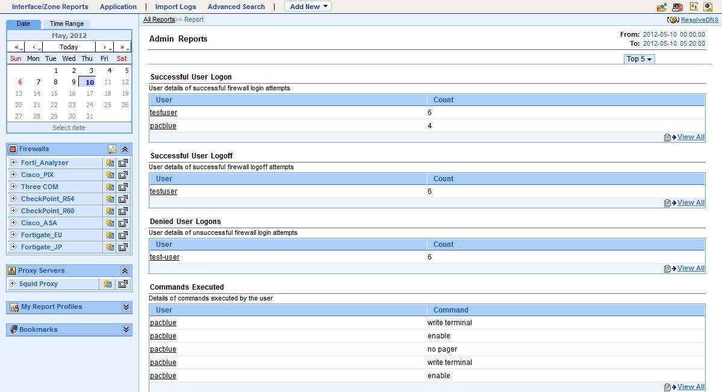Click chart arrow icon for Cisco_ASA
722x392 pixels.
click(123, 223)
